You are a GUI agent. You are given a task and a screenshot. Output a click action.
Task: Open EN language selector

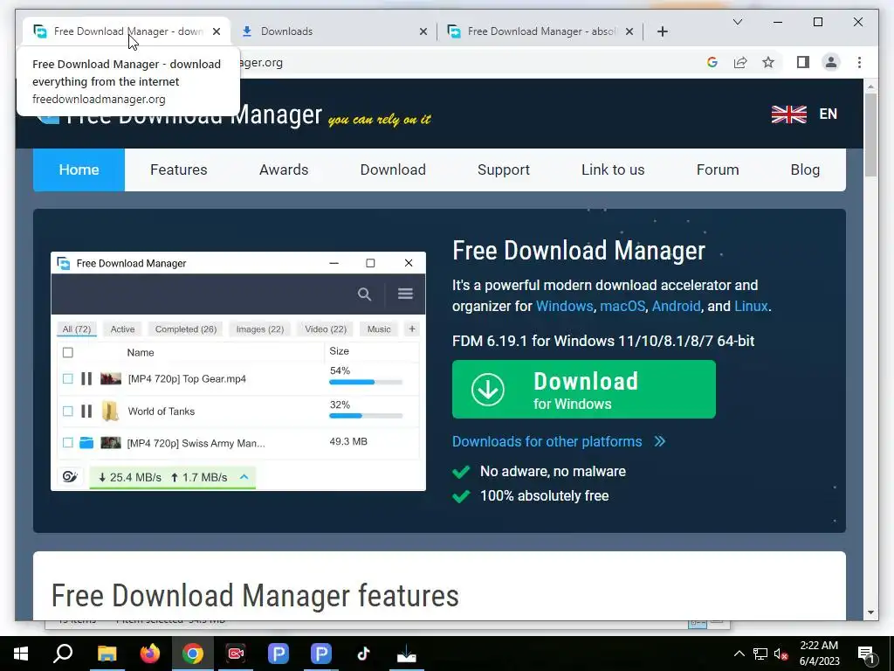pyautogui.click(x=828, y=114)
